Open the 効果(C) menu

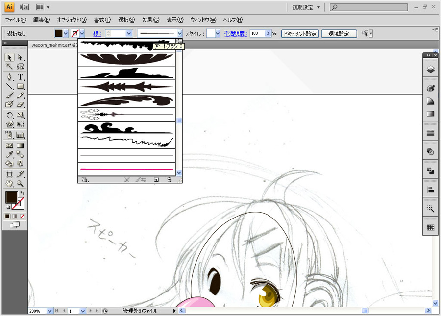pyautogui.click(x=151, y=20)
